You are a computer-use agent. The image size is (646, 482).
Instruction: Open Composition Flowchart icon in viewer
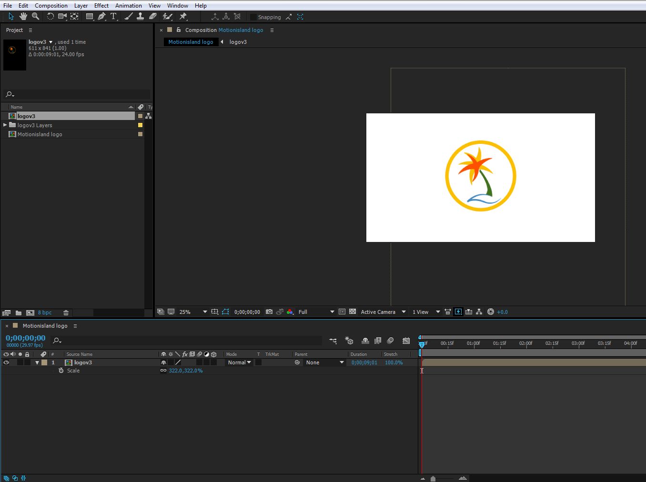[x=479, y=312]
